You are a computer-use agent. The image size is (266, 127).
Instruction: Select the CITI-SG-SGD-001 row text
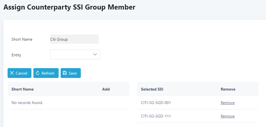click(156, 103)
